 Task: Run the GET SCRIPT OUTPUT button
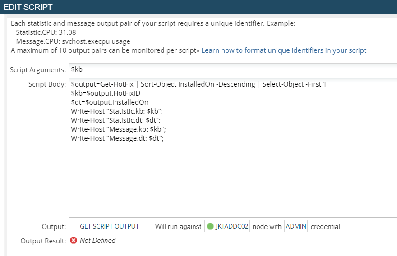pos(109,226)
